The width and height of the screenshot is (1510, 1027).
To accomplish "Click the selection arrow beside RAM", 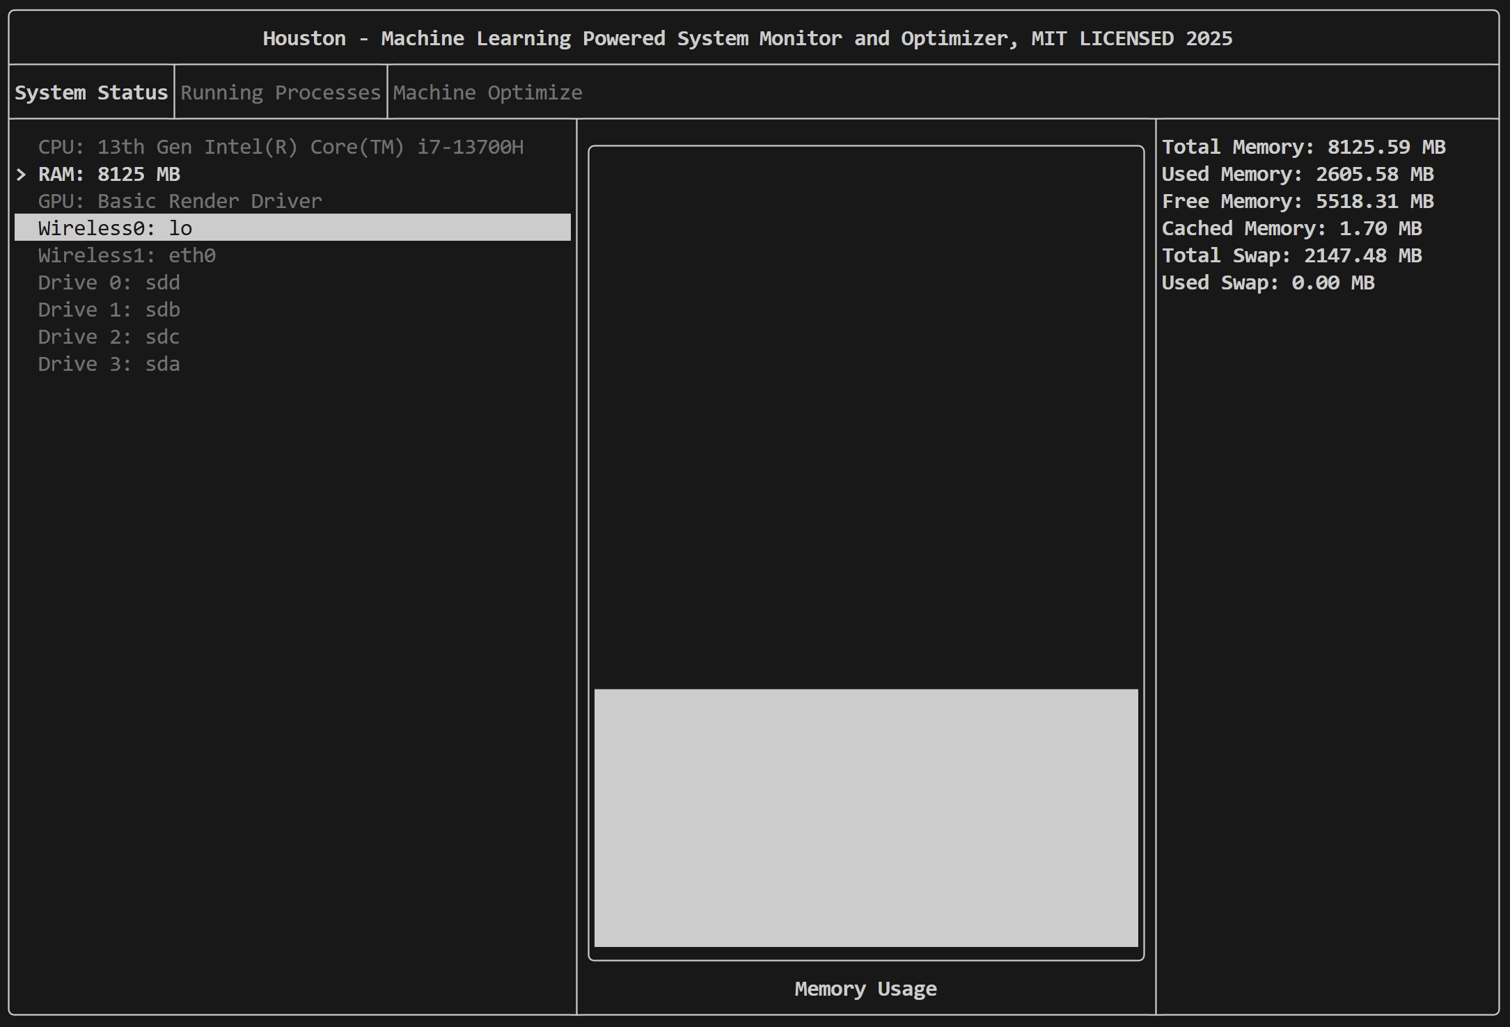I will coord(22,174).
